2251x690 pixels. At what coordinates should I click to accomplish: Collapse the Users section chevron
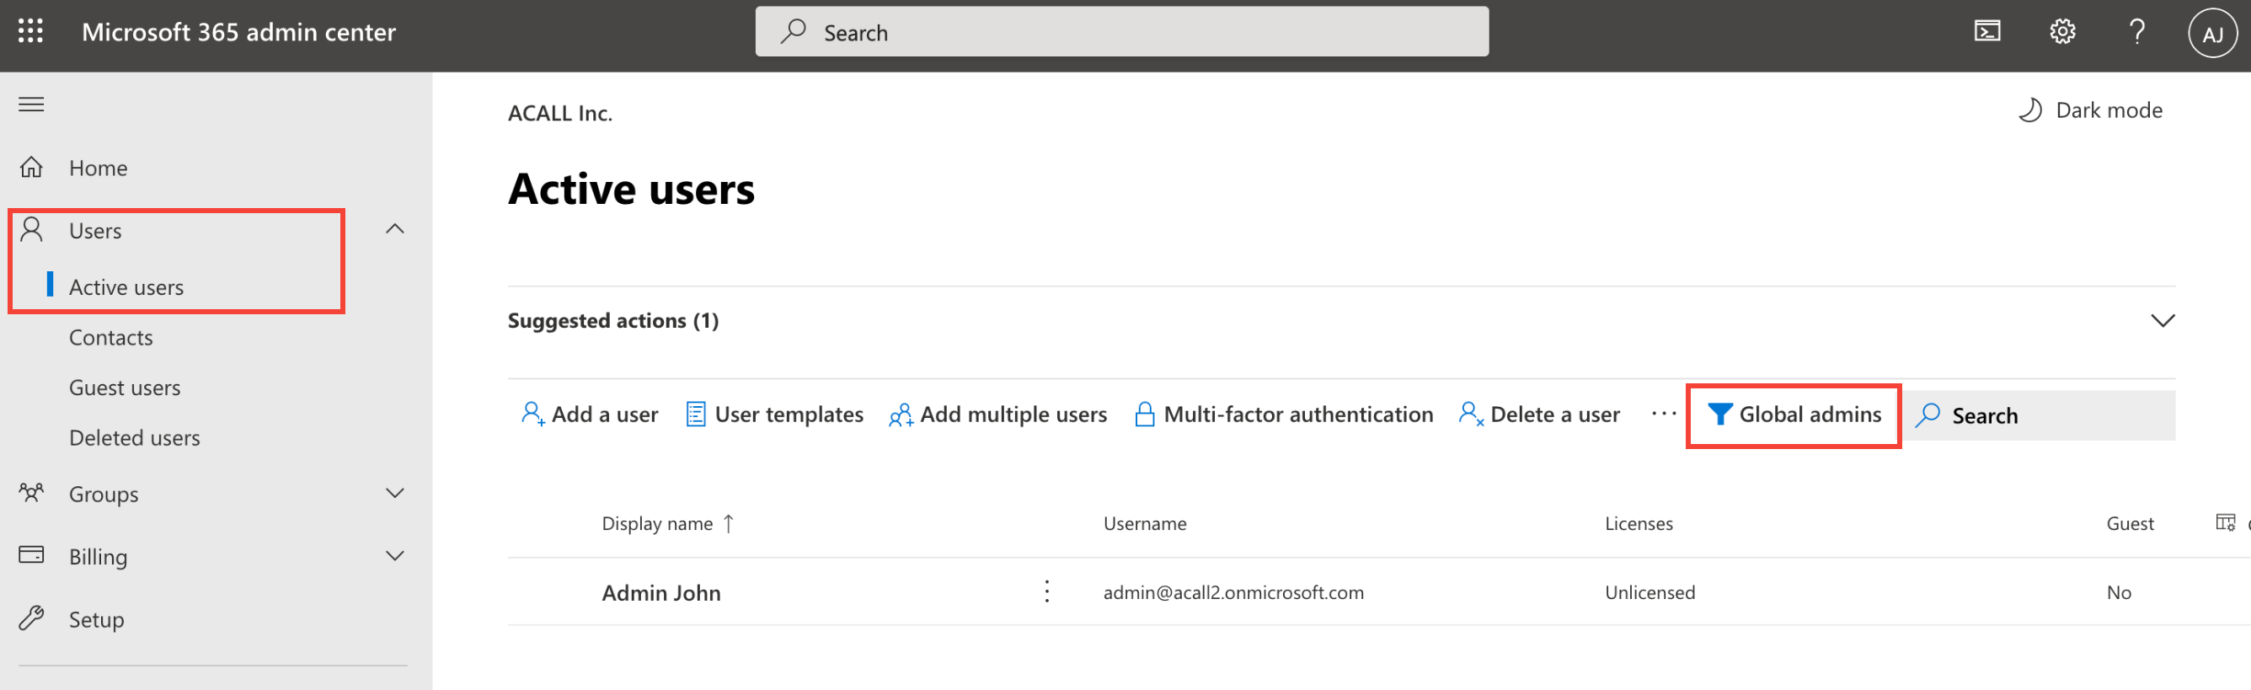click(395, 229)
